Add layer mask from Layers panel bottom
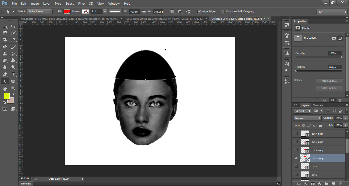This screenshot has width=349, height=186. [x=313, y=184]
